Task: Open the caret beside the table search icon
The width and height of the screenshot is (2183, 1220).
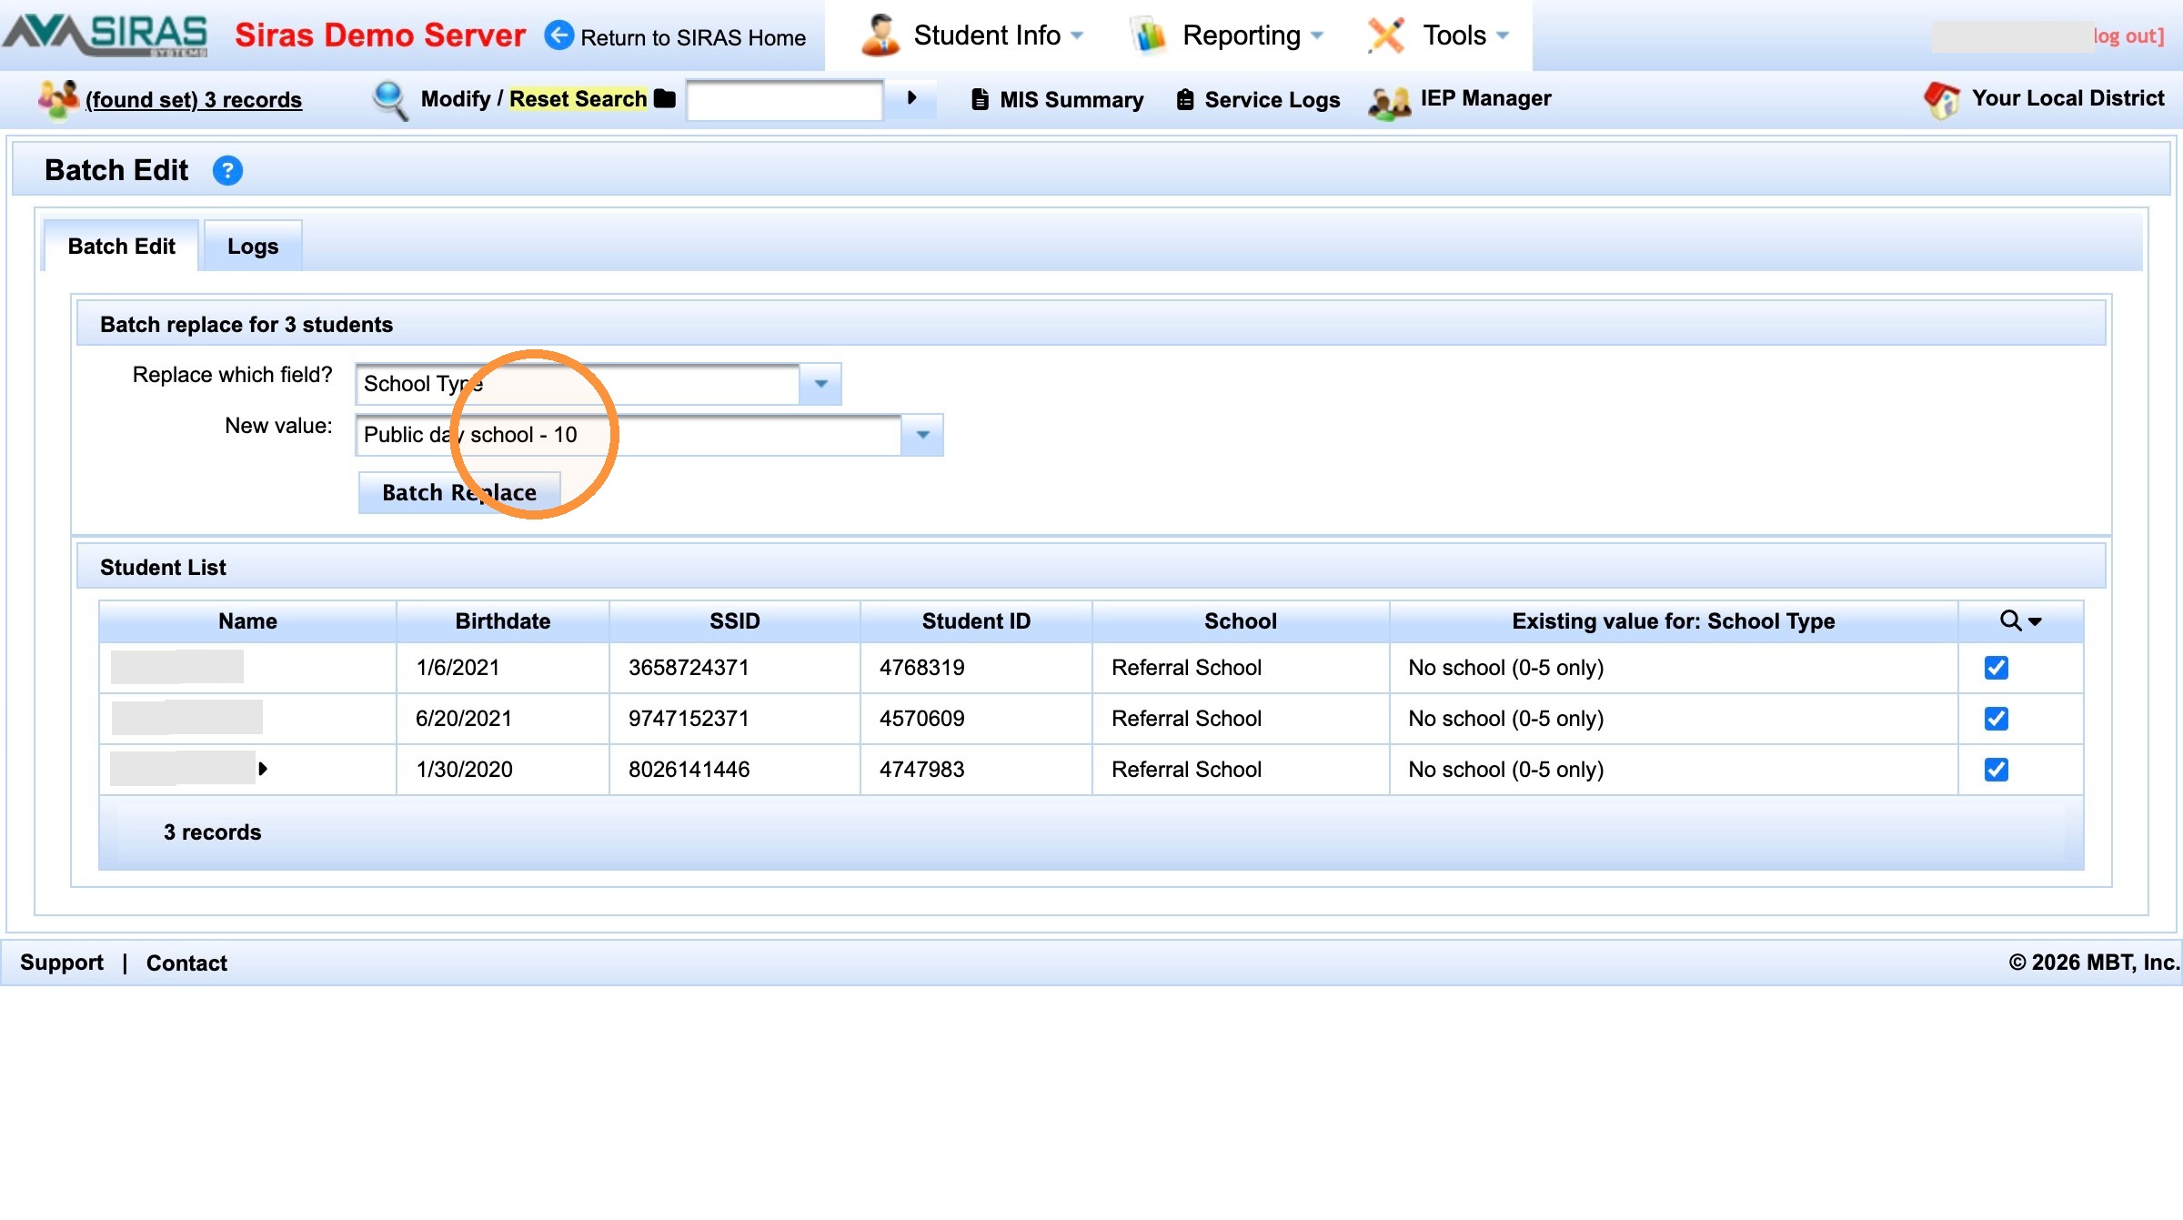Action: click(2036, 621)
